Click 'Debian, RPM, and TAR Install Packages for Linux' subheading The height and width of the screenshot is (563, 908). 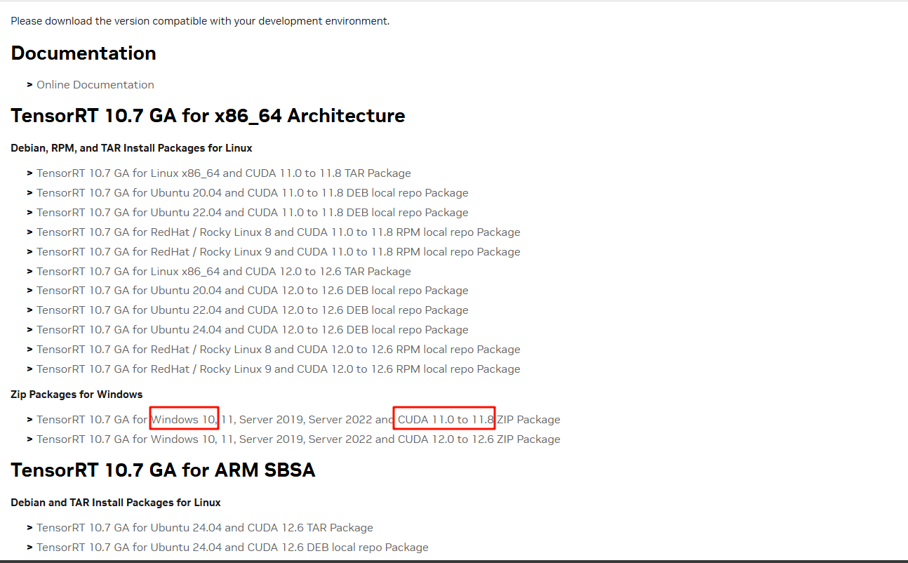click(x=132, y=148)
